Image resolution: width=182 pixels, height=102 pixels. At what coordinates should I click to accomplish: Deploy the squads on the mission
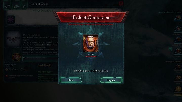pos(111,80)
